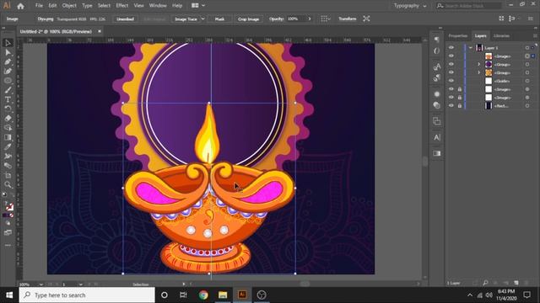
Task: Click the Search Adobe Stock field
Action: pyautogui.click(x=469, y=6)
